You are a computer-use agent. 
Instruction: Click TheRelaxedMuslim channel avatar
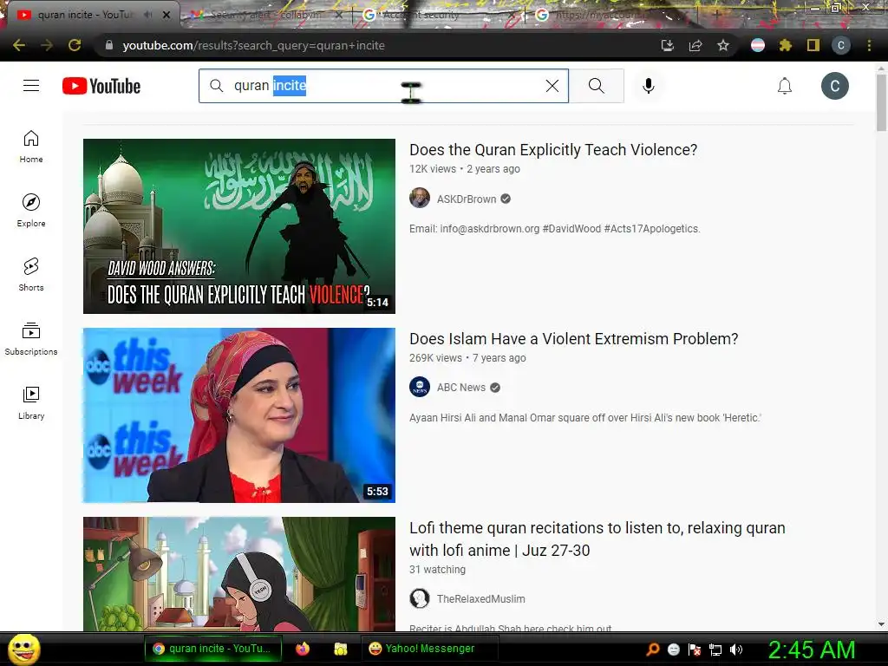[x=420, y=598]
